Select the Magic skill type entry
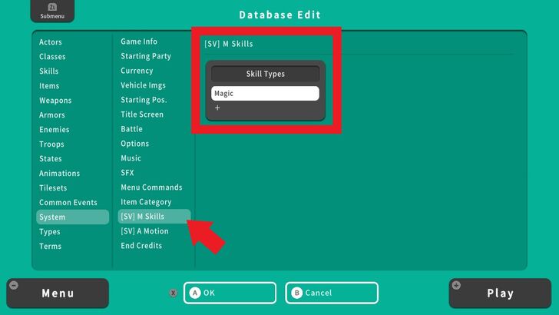559x315 pixels. pyautogui.click(x=265, y=94)
